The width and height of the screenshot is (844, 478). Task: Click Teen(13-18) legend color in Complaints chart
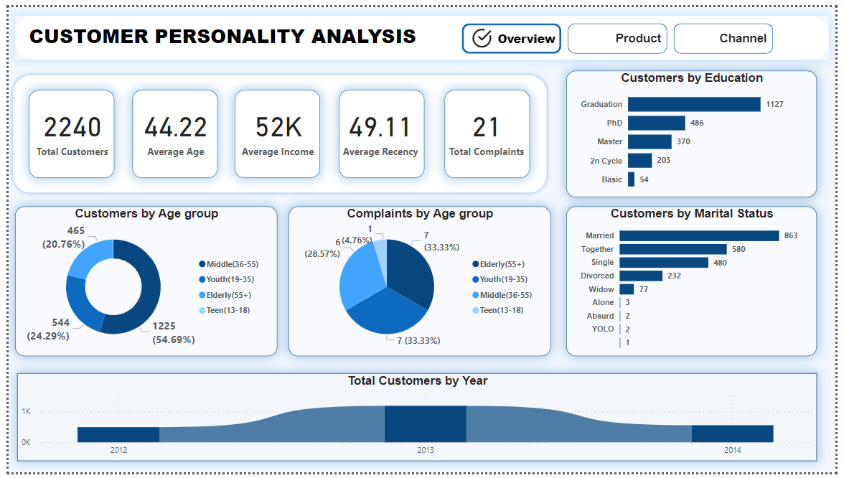476,310
